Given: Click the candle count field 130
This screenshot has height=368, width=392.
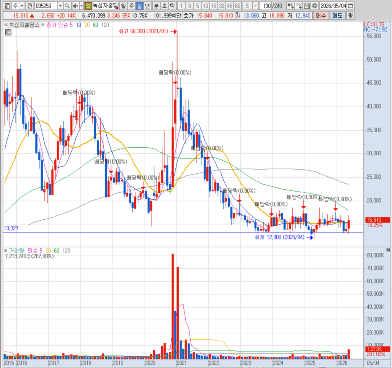Looking at the screenshot, I should pos(266,6).
